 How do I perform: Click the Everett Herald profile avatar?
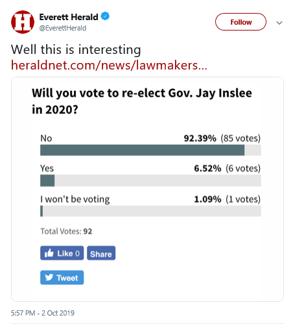point(23,22)
